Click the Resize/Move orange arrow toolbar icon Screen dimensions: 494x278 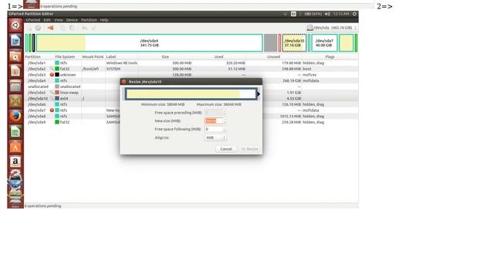click(50, 28)
